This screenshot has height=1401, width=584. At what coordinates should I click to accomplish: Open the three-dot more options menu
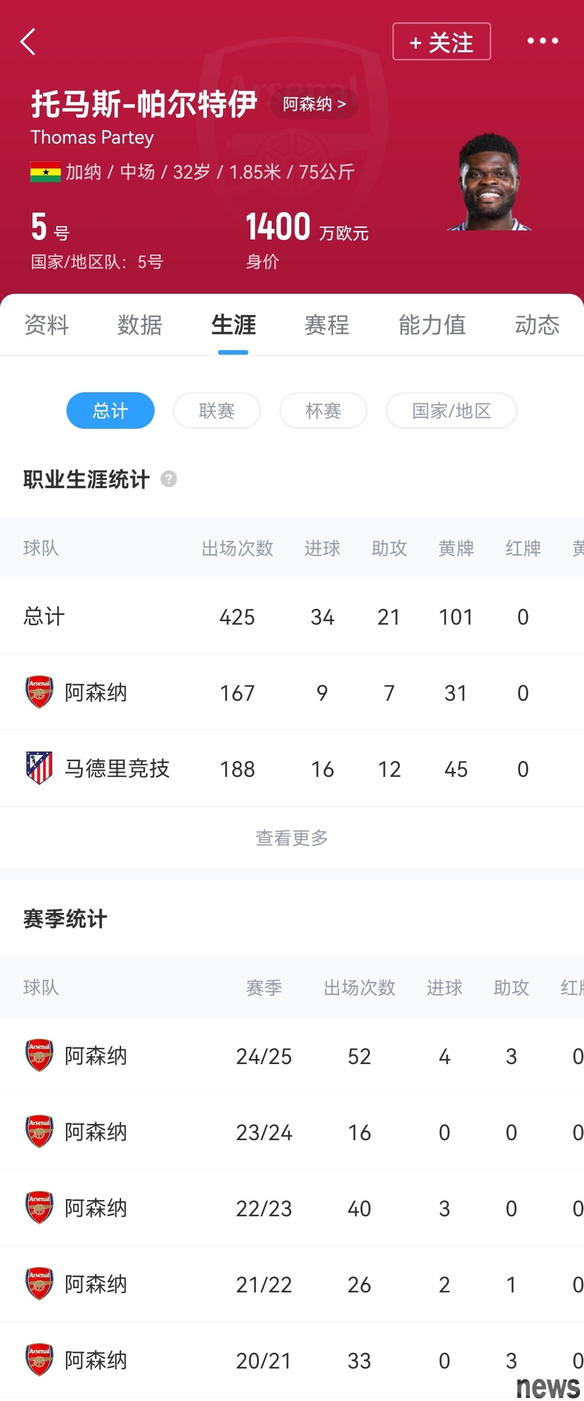point(542,41)
